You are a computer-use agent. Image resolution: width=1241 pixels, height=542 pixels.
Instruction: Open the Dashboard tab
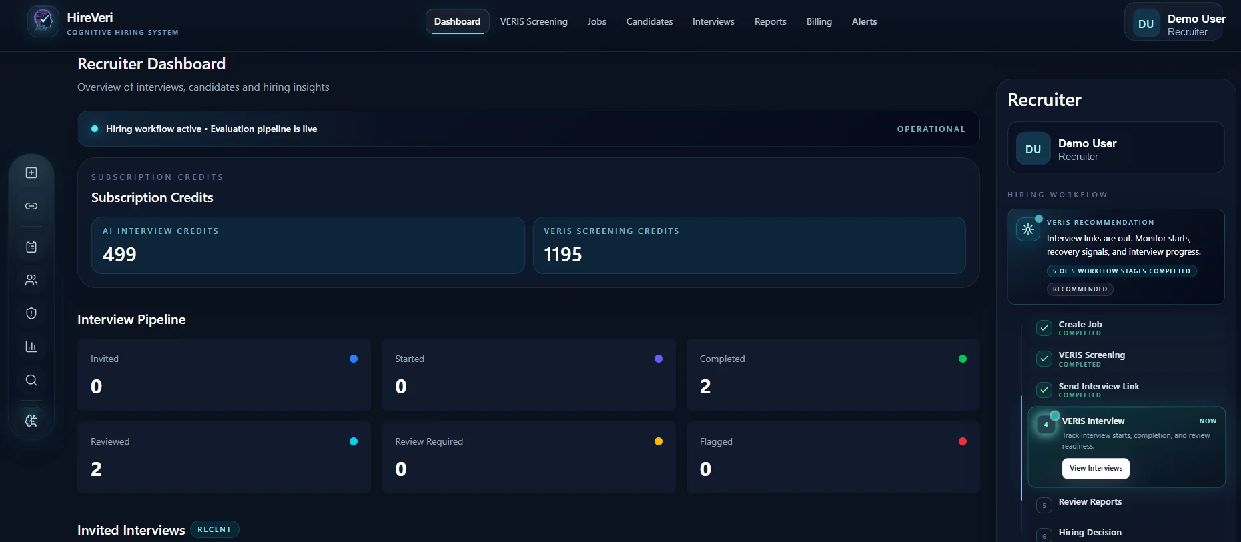(x=457, y=21)
